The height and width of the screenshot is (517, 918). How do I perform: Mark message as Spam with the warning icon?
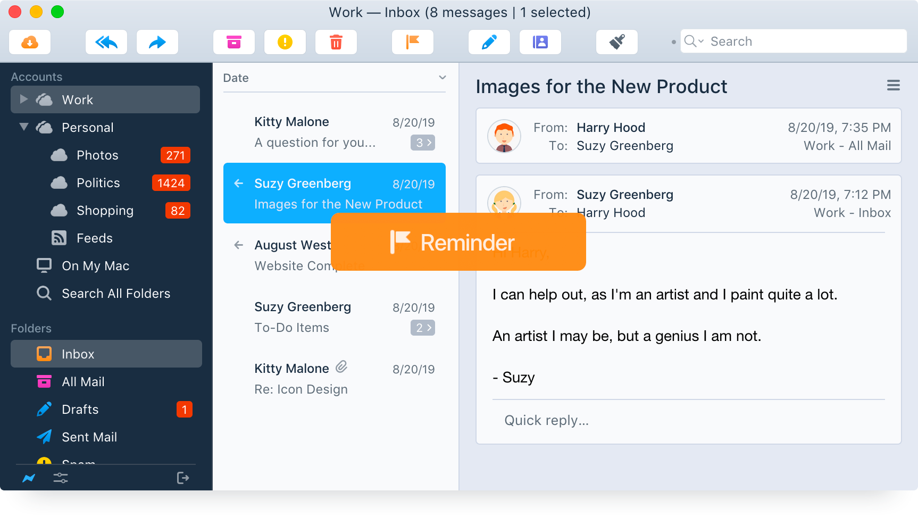[x=285, y=42]
